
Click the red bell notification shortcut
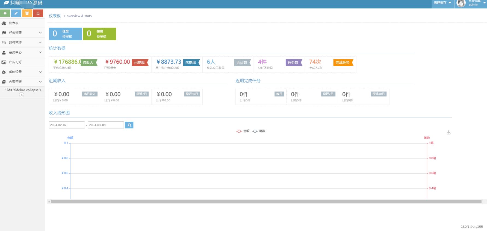(x=38, y=13)
